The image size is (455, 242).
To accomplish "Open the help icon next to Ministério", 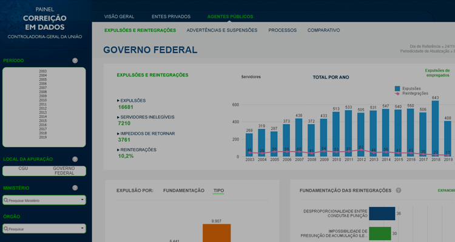I will 75,188.
